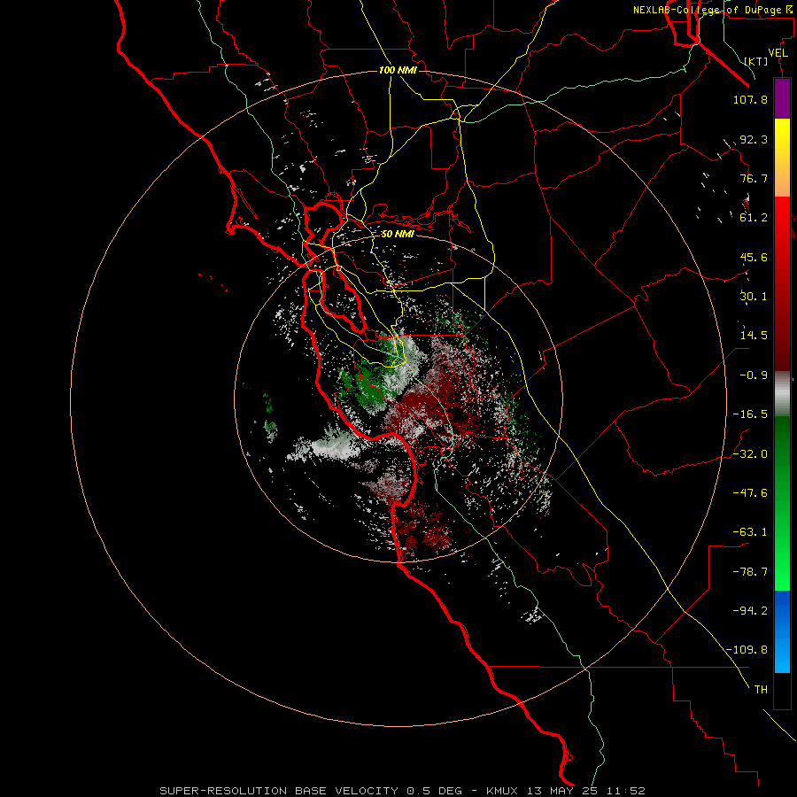Viewport: 797px width, 797px height.
Task: Click the blue segment of velocity color bar
Action: coord(782,631)
